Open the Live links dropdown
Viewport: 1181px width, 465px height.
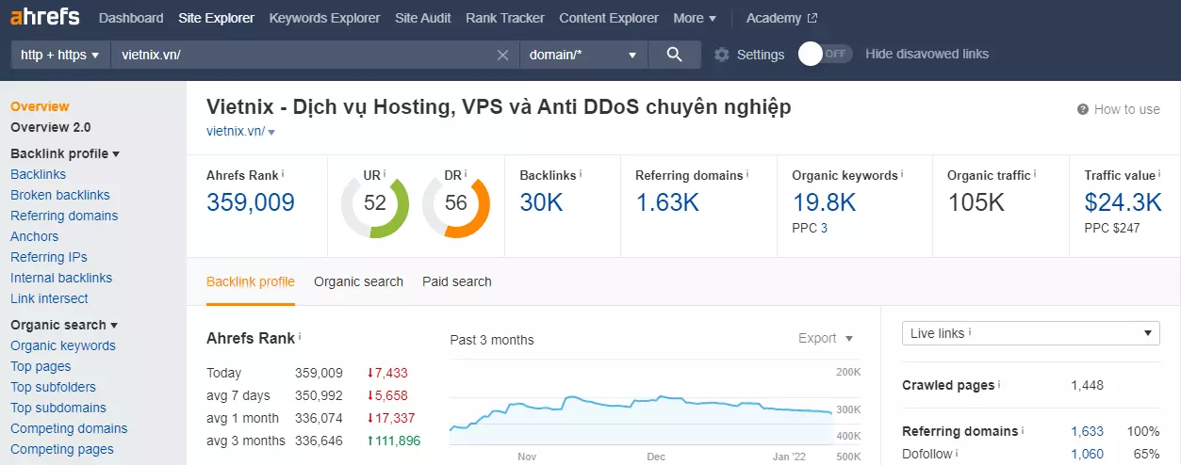(1030, 333)
